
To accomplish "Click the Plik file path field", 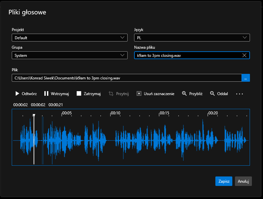I will [126, 78].
